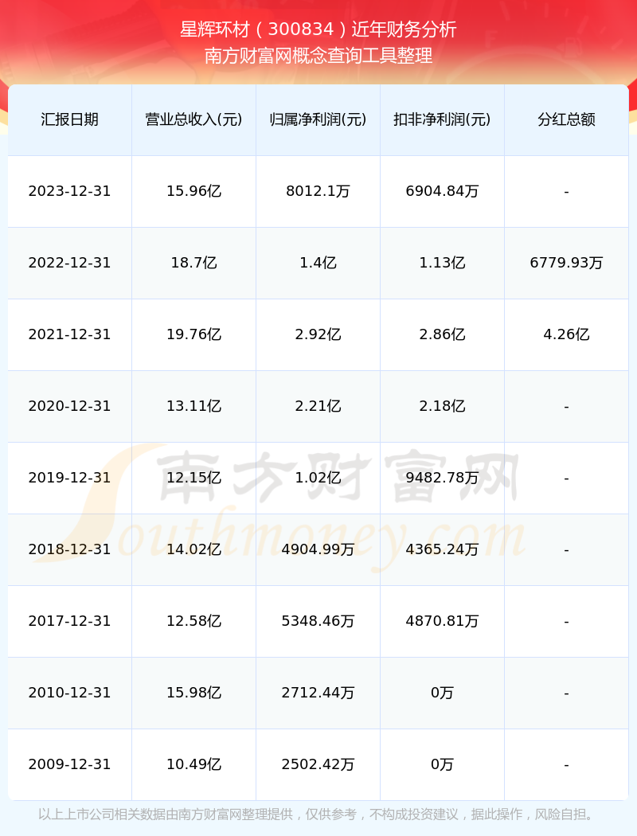
Task: Select the 1.4亿 net profit cell
Action: click(318, 263)
